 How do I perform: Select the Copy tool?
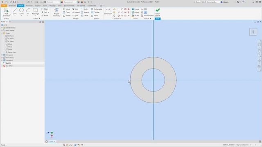(x=66, y=12)
